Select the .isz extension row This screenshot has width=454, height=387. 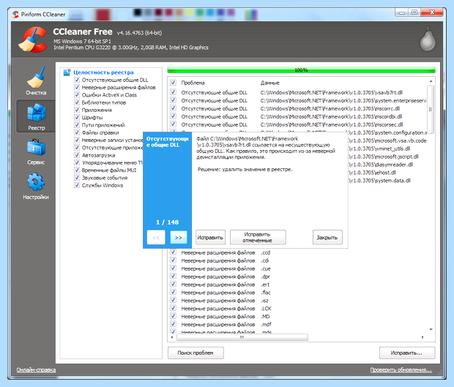click(298, 301)
